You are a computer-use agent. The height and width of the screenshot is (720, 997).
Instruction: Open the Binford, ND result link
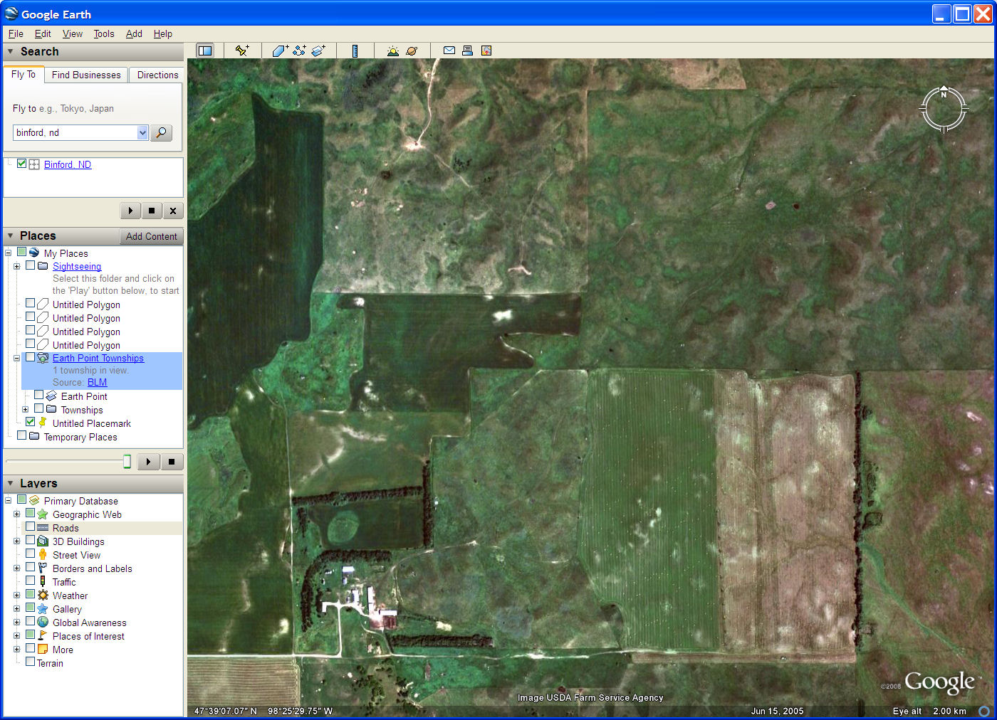(68, 164)
